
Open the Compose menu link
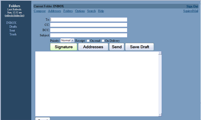pos(40,11)
